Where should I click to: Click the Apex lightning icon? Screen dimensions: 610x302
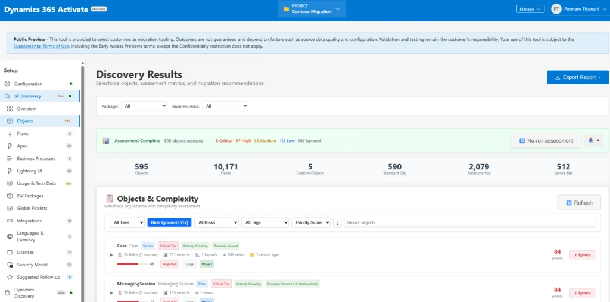tap(10, 146)
